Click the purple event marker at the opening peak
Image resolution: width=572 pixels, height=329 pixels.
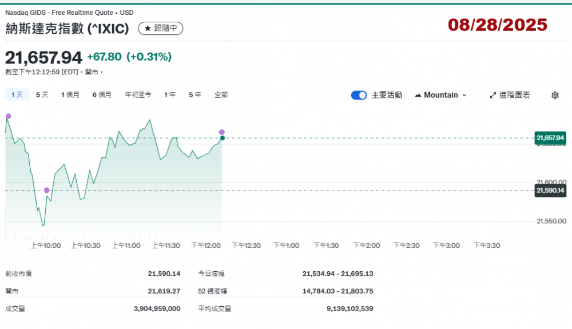point(8,116)
